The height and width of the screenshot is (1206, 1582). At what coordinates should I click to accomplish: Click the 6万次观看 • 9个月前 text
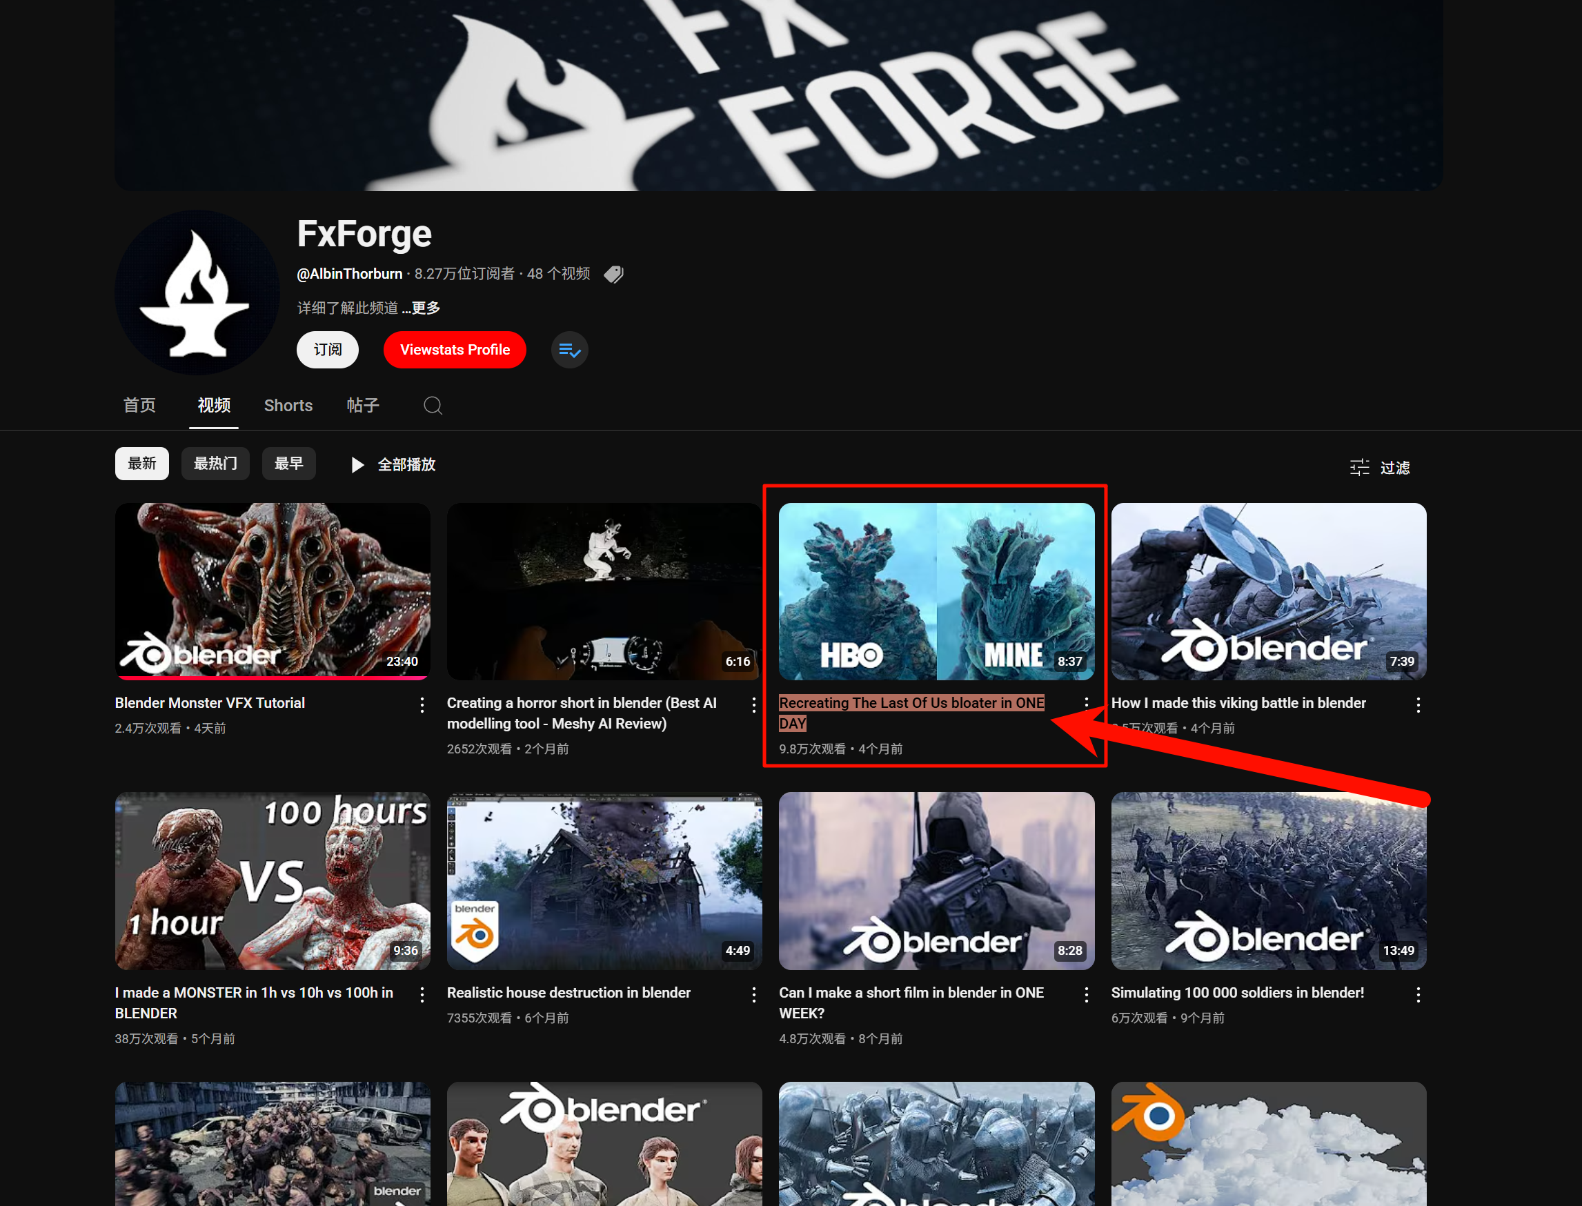1168,1018
